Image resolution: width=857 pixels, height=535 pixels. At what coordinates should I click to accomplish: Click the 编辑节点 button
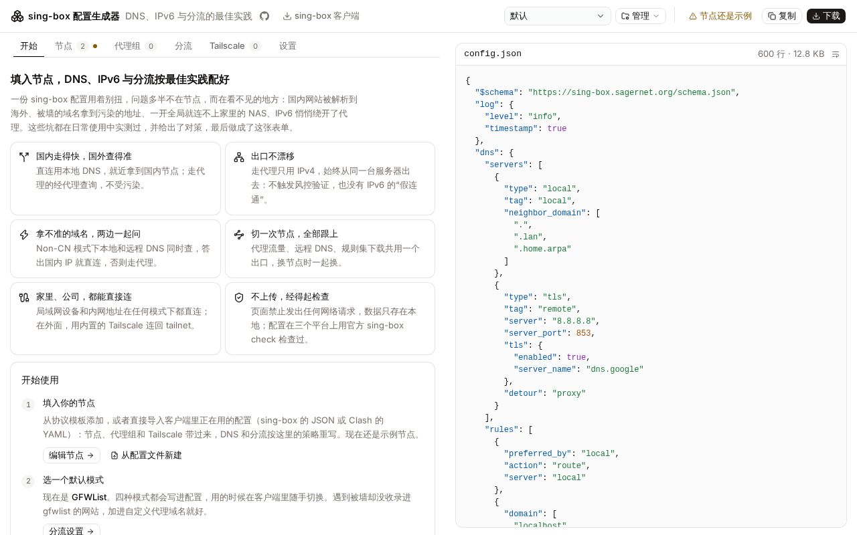(x=72, y=455)
